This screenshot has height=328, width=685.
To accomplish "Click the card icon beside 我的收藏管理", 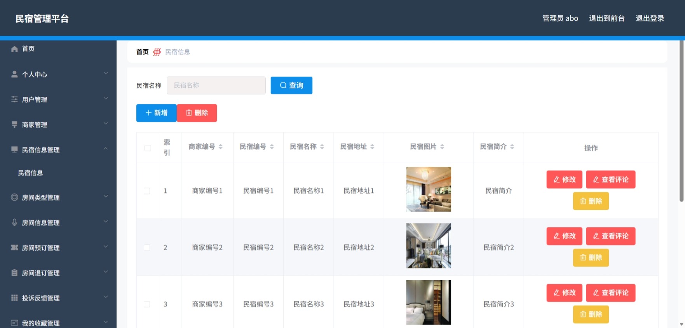I will (x=14, y=323).
